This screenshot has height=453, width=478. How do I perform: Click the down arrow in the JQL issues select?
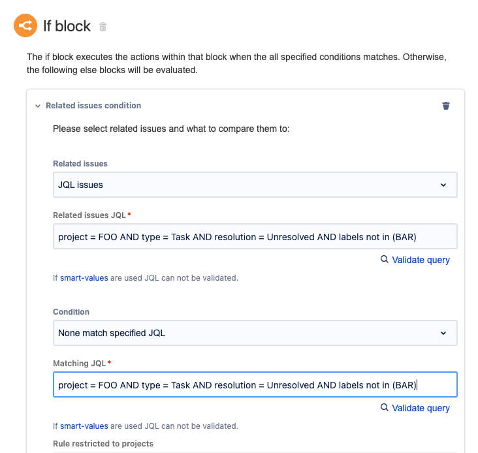point(443,185)
